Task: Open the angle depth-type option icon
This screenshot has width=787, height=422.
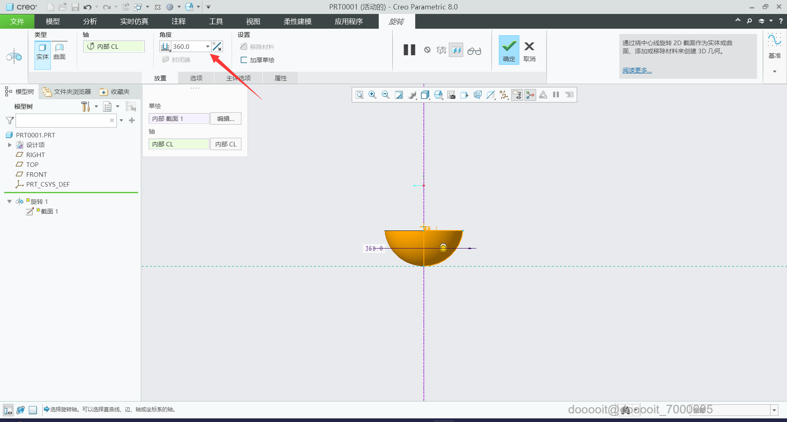Action: [x=165, y=46]
